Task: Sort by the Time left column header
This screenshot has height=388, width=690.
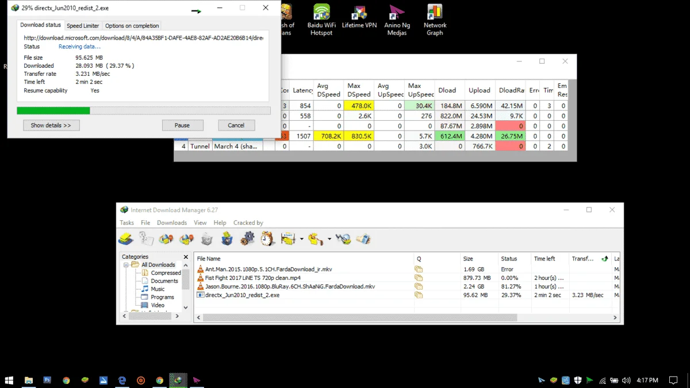Action: pos(550,259)
